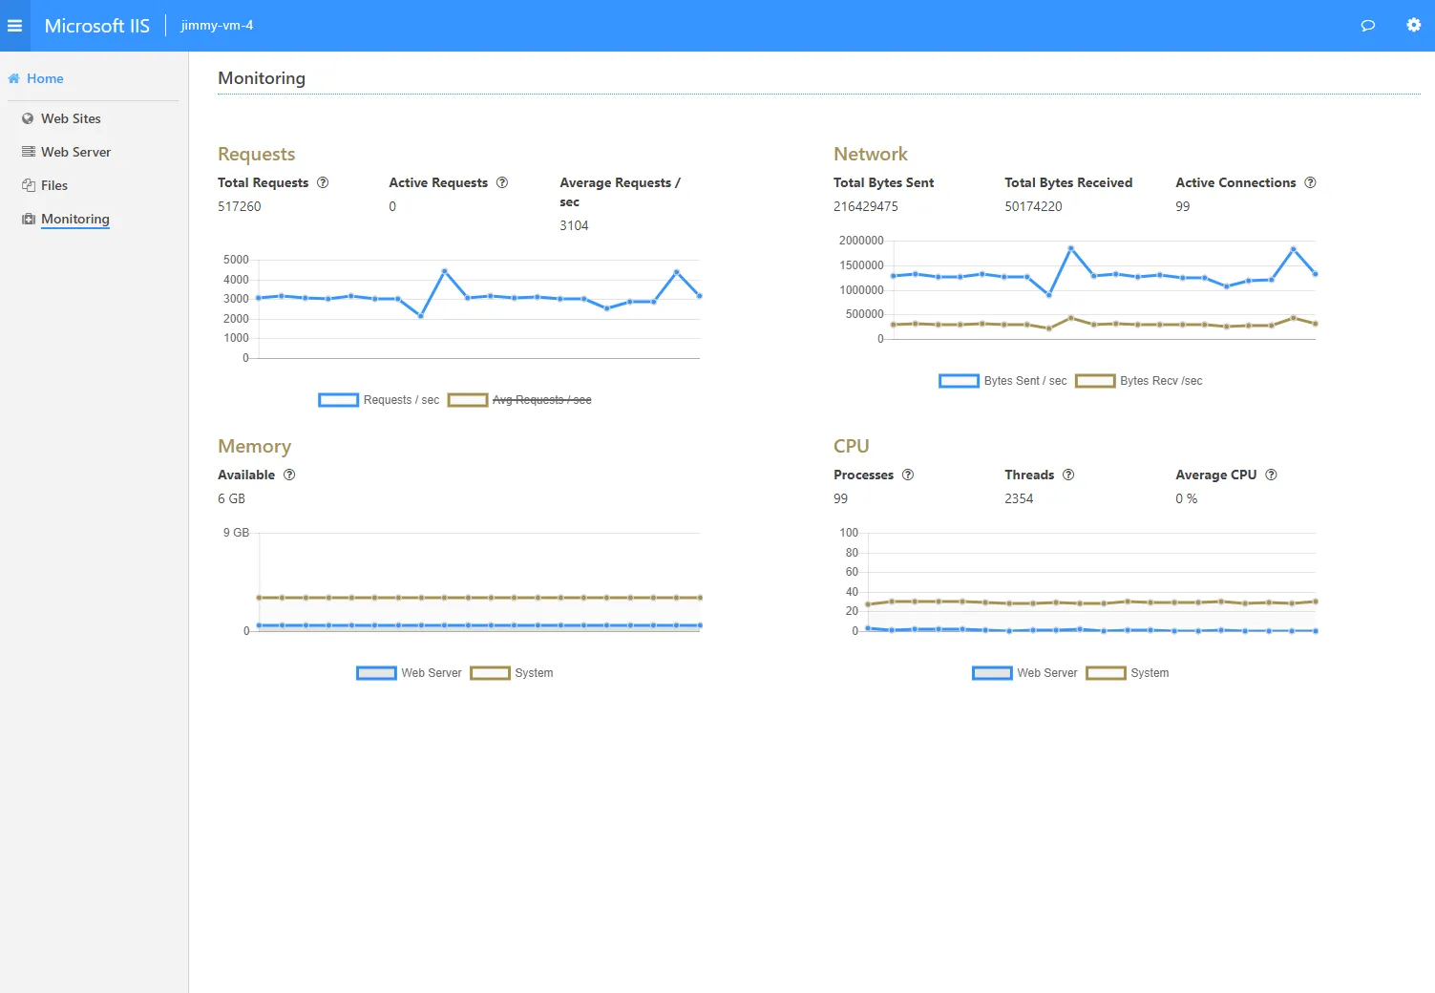Click the Web Sites globe icon
The height and width of the screenshot is (993, 1435).
click(27, 118)
